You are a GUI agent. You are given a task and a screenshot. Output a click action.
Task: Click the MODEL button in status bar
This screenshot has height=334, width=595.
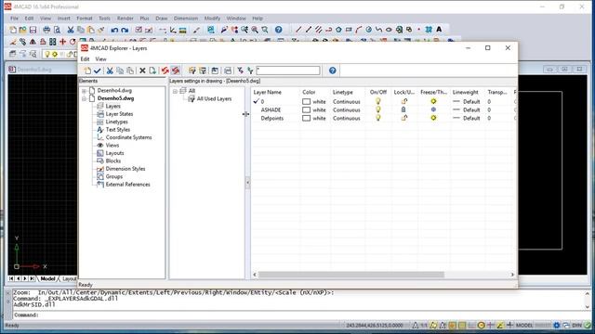click(x=524, y=326)
